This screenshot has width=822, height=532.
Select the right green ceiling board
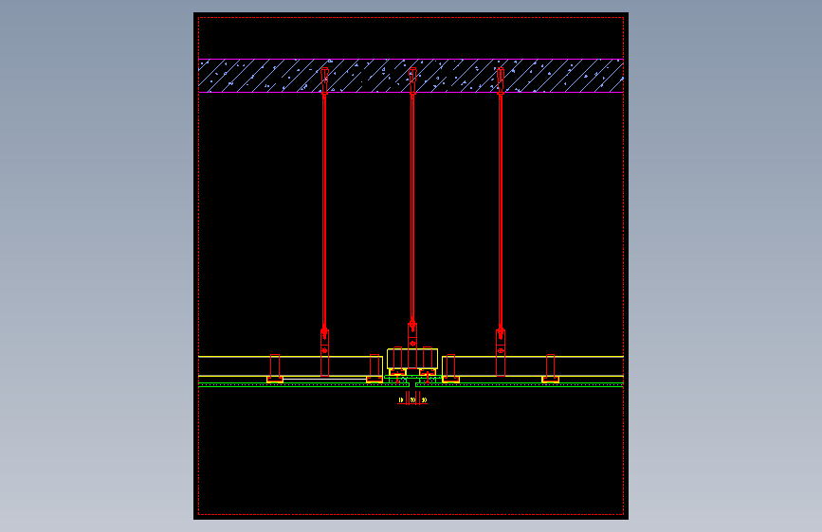click(520, 385)
